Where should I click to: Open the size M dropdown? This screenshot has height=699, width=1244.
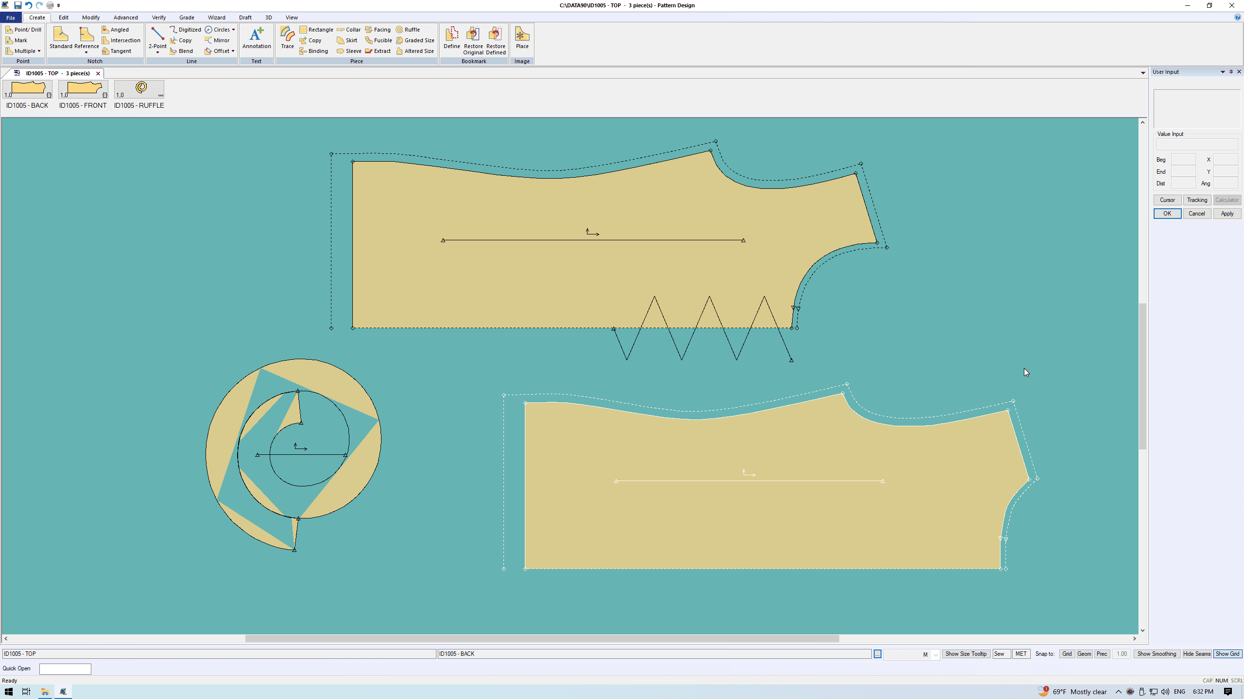[935, 654]
